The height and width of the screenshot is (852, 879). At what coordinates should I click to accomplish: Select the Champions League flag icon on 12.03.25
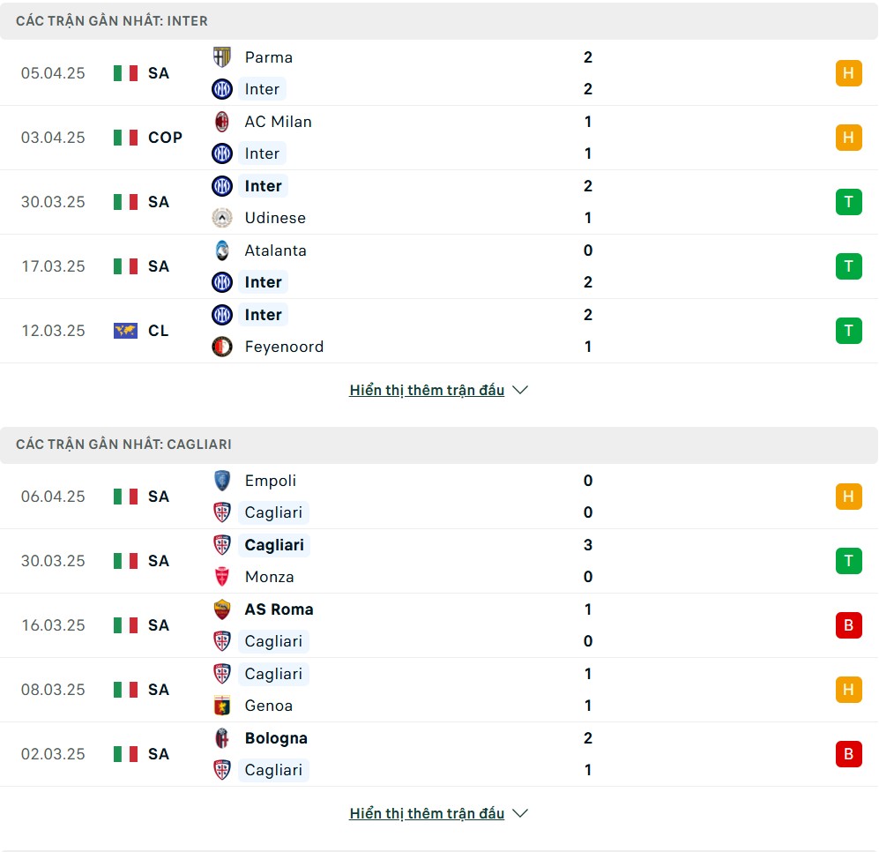125,331
